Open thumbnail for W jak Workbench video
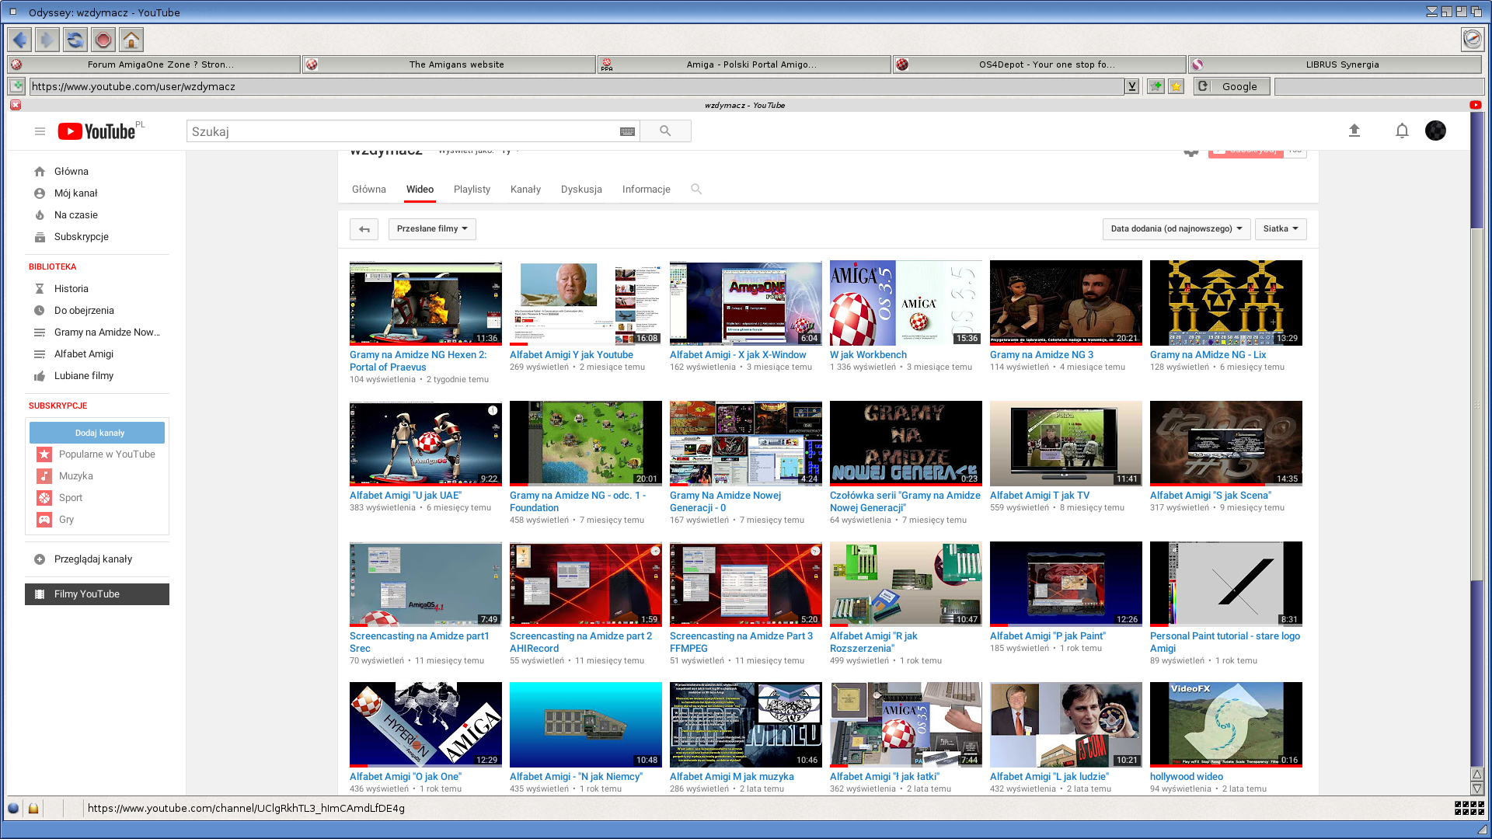 906,303
